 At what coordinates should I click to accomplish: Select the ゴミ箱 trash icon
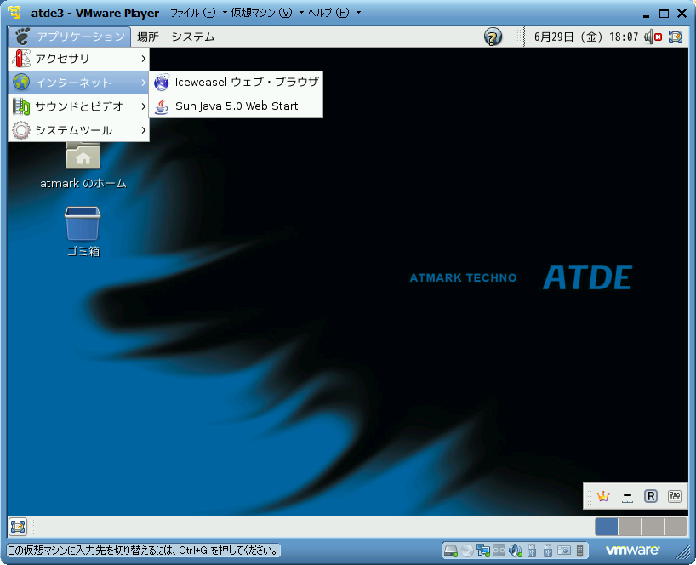click(x=83, y=224)
